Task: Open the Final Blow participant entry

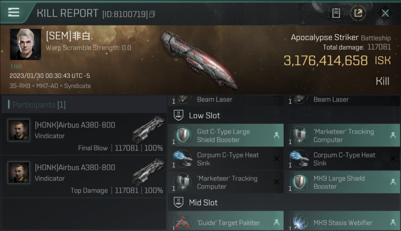Action: tap(84, 134)
